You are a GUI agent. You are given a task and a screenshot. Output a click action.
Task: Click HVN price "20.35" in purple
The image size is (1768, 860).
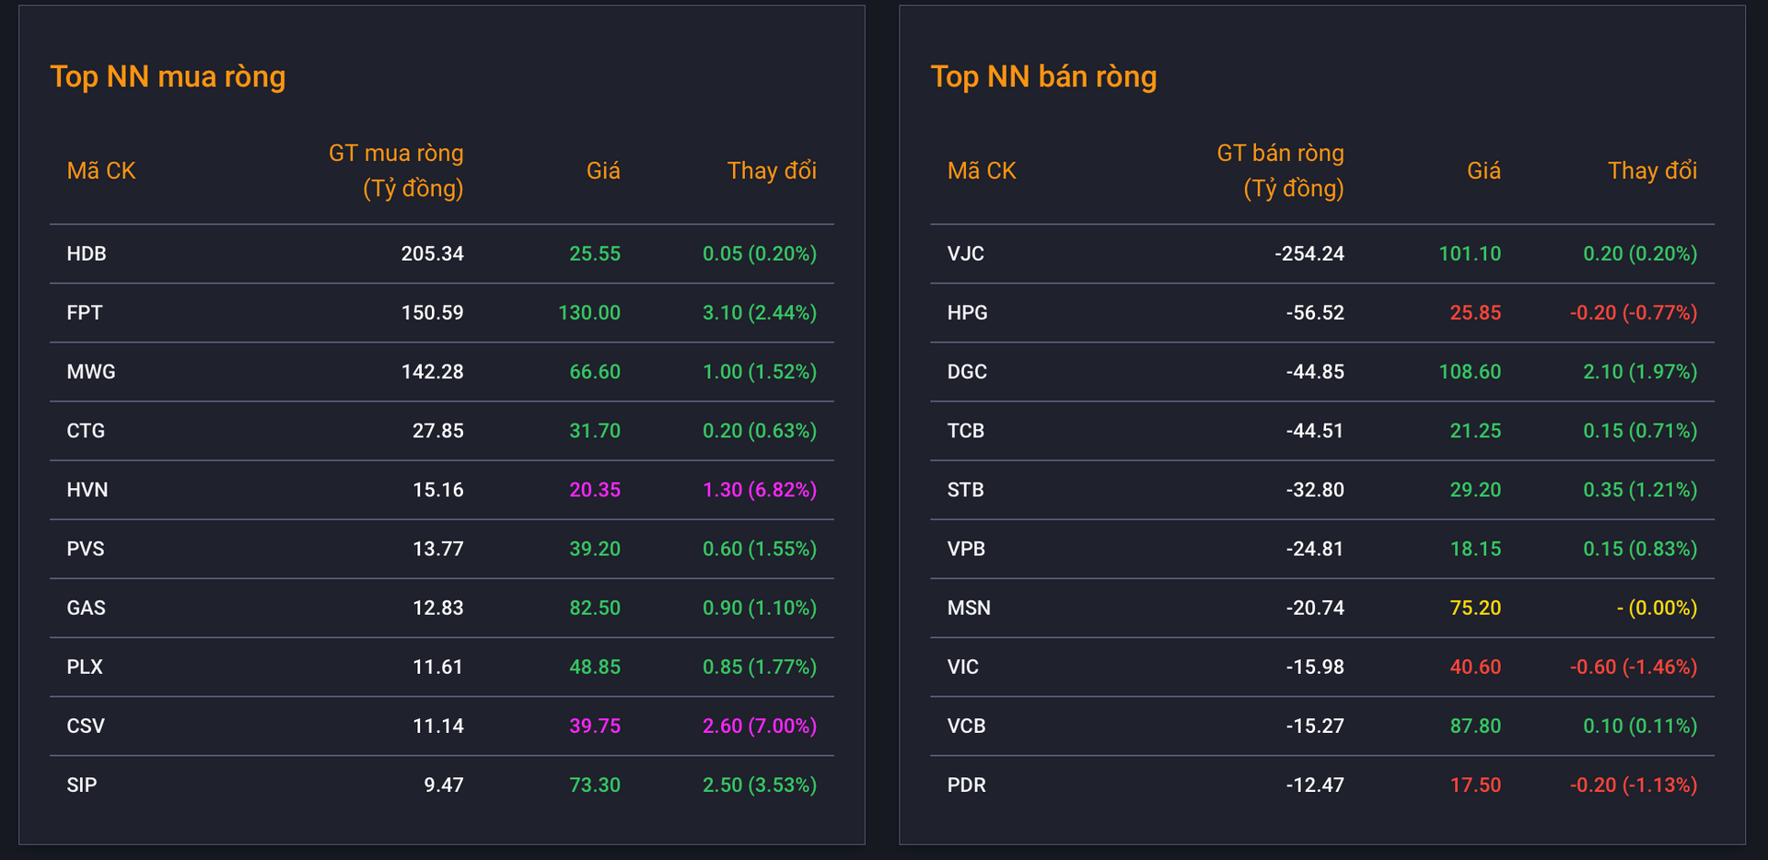click(595, 489)
